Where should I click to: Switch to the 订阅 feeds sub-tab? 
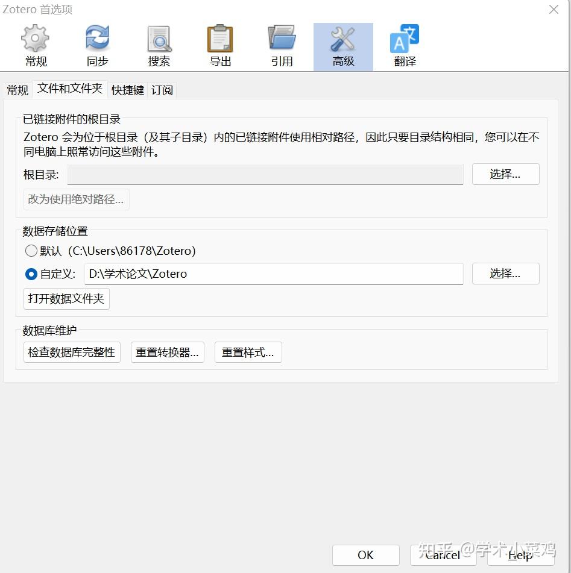pyautogui.click(x=162, y=90)
